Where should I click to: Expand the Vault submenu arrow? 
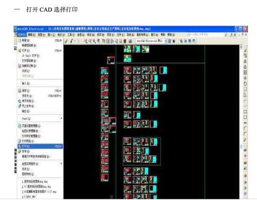click(x=61, y=118)
